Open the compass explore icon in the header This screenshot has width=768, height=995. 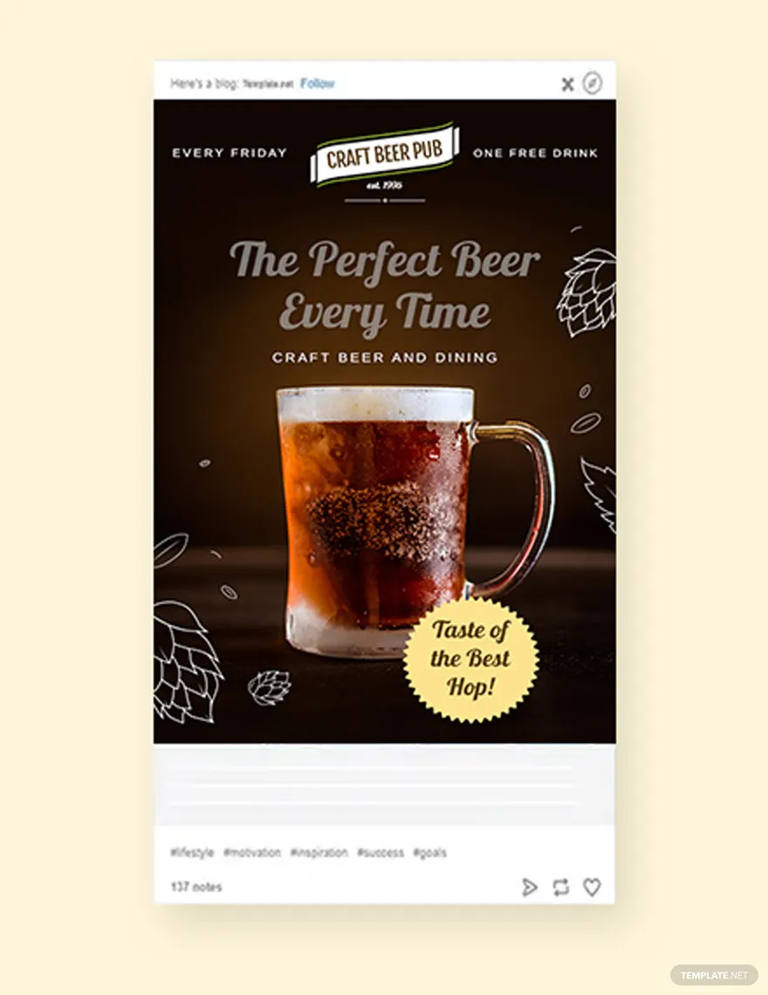point(593,83)
